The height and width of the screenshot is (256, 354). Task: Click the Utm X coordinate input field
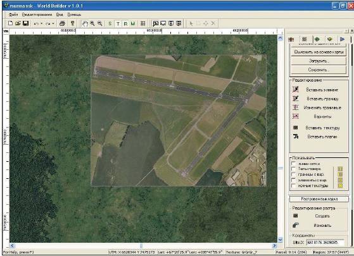click(326, 243)
